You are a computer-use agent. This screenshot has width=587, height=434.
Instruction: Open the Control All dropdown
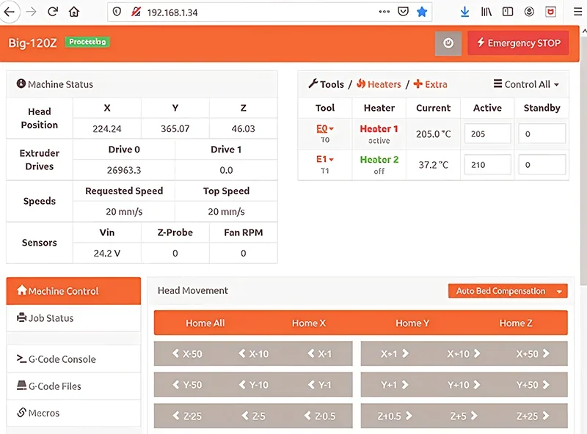coord(525,84)
